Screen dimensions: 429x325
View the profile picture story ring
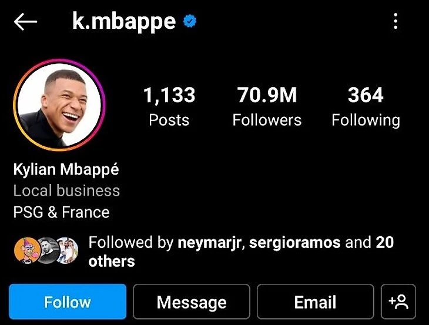59,105
